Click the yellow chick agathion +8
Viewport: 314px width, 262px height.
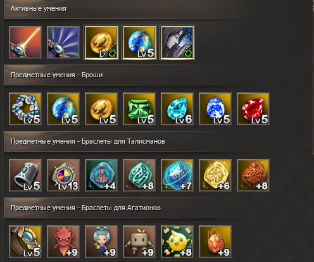177,242
